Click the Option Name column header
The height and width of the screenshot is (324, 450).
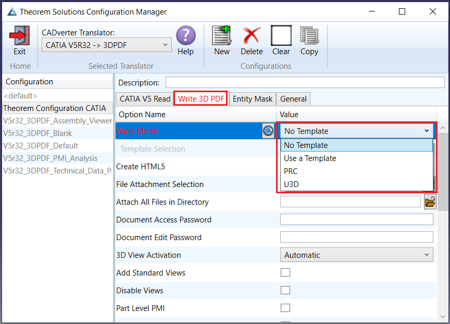pyautogui.click(x=196, y=114)
